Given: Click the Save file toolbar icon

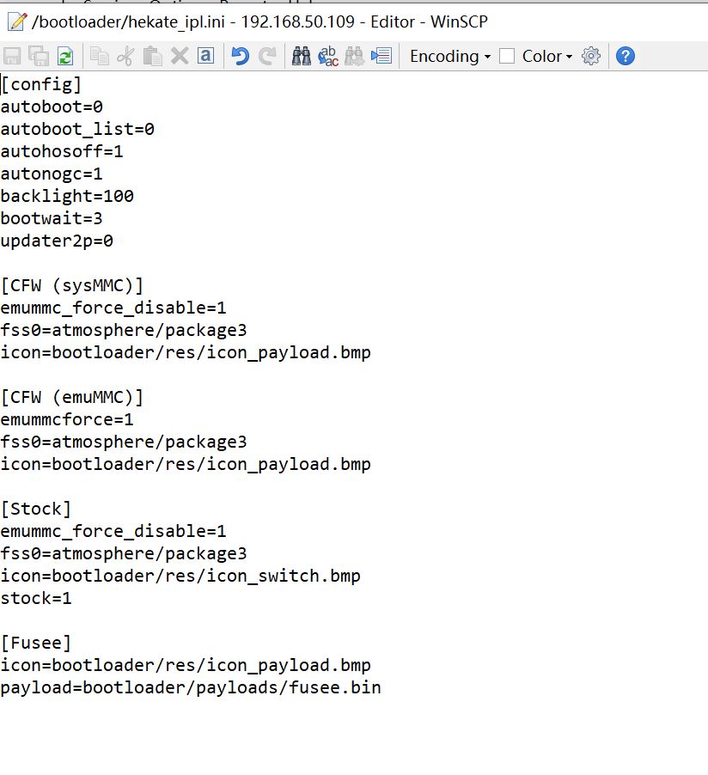Looking at the screenshot, I should click(12, 57).
